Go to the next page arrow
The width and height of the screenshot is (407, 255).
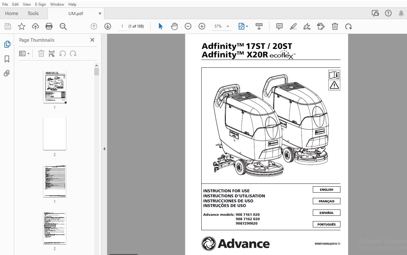108,26
